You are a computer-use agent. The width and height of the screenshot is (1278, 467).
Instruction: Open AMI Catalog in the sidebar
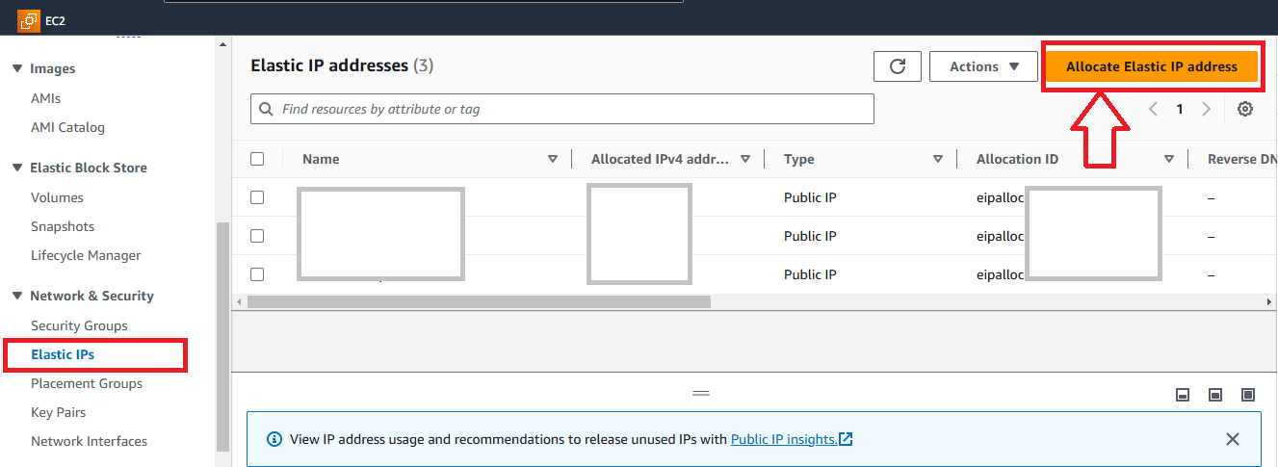(67, 127)
